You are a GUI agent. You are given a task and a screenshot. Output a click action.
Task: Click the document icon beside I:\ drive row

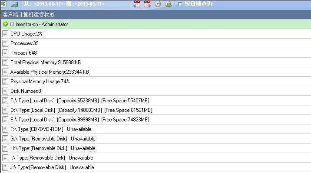tap(5, 158)
